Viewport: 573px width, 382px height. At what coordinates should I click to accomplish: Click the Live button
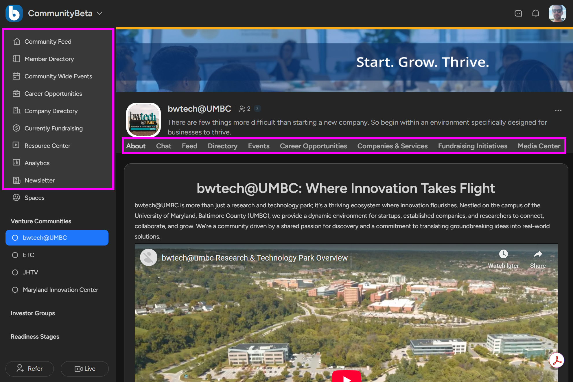[x=85, y=369]
